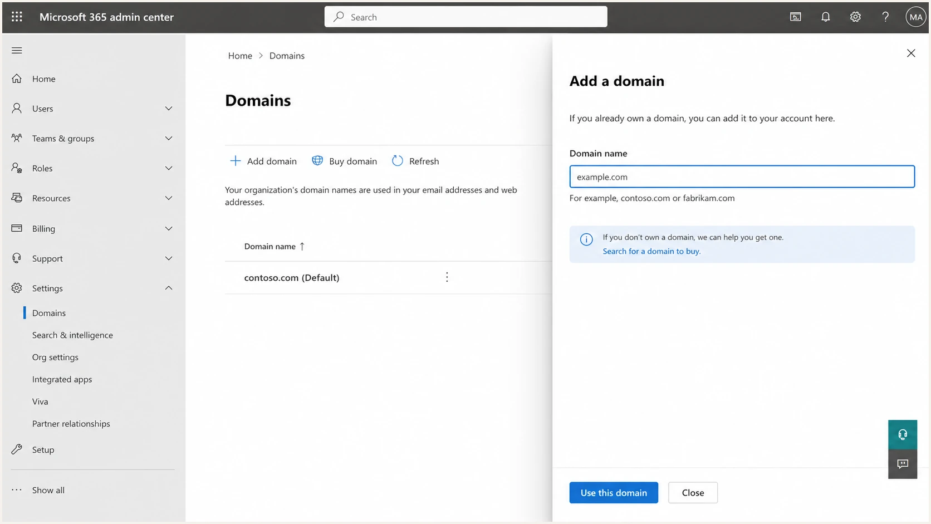Open settings gear in top bar
This screenshot has width=931, height=524.
pyautogui.click(x=855, y=17)
